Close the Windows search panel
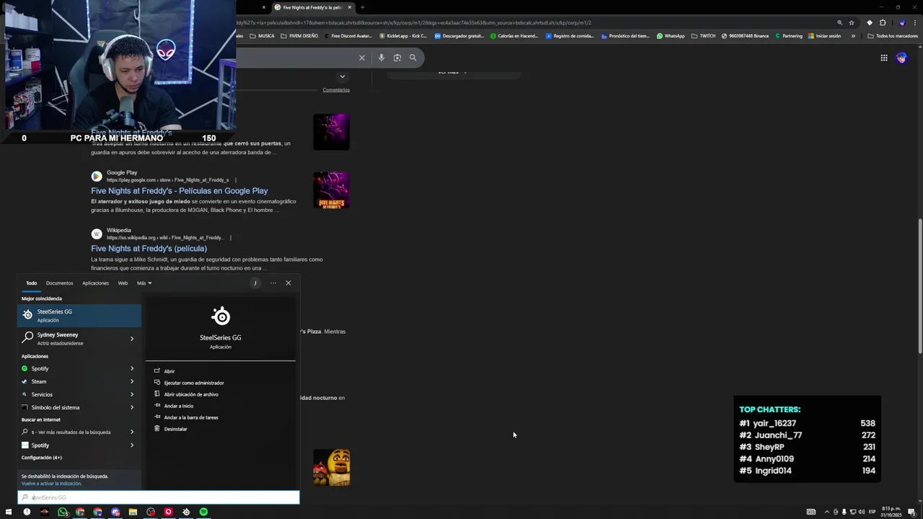 click(288, 283)
